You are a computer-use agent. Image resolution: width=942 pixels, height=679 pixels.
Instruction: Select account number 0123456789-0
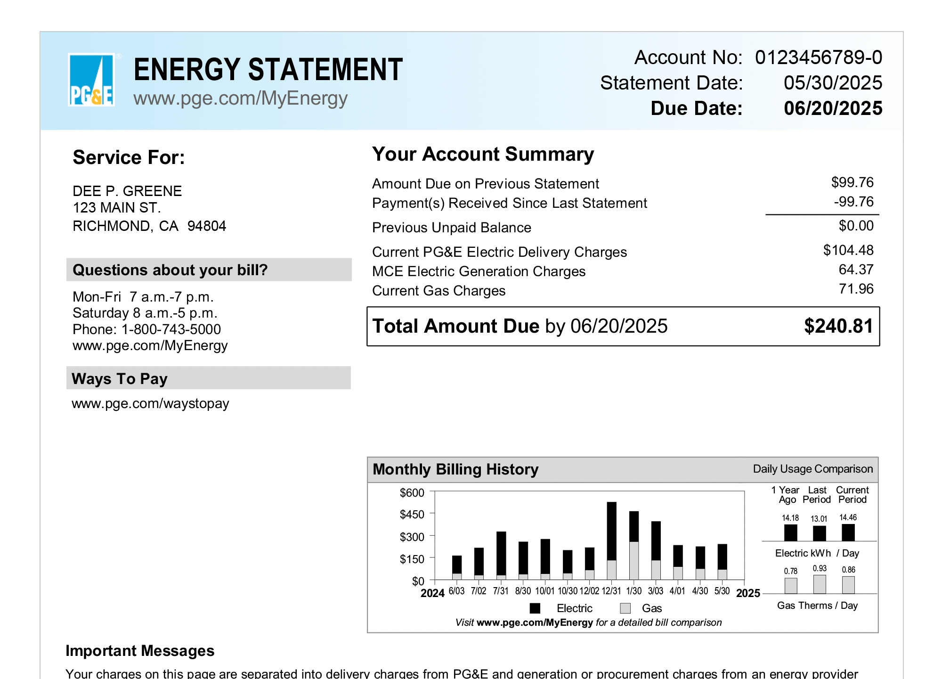(x=819, y=57)
